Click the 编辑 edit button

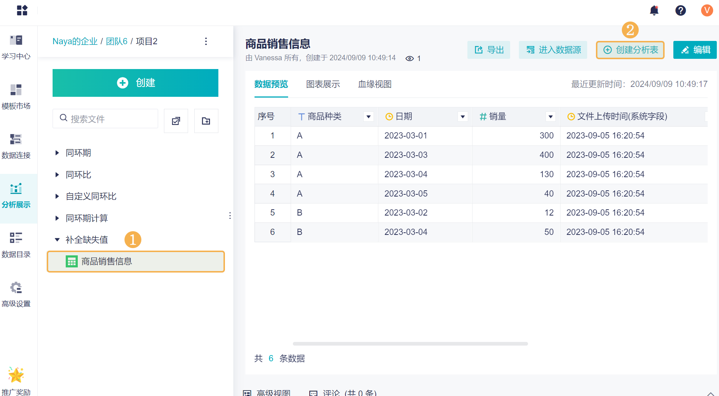pyautogui.click(x=695, y=50)
